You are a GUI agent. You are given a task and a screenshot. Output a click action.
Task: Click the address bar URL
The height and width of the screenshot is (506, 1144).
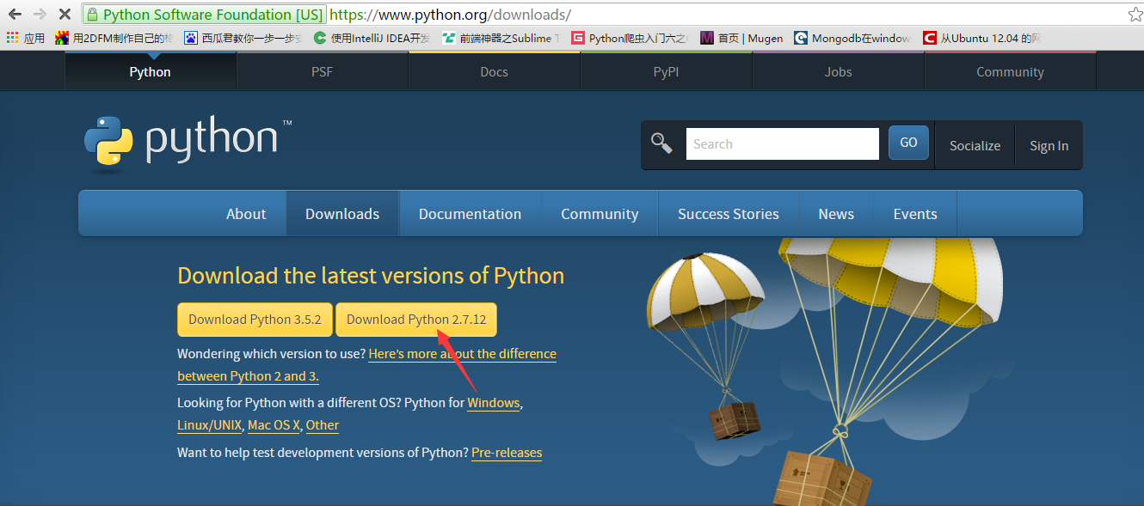(x=450, y=15)
